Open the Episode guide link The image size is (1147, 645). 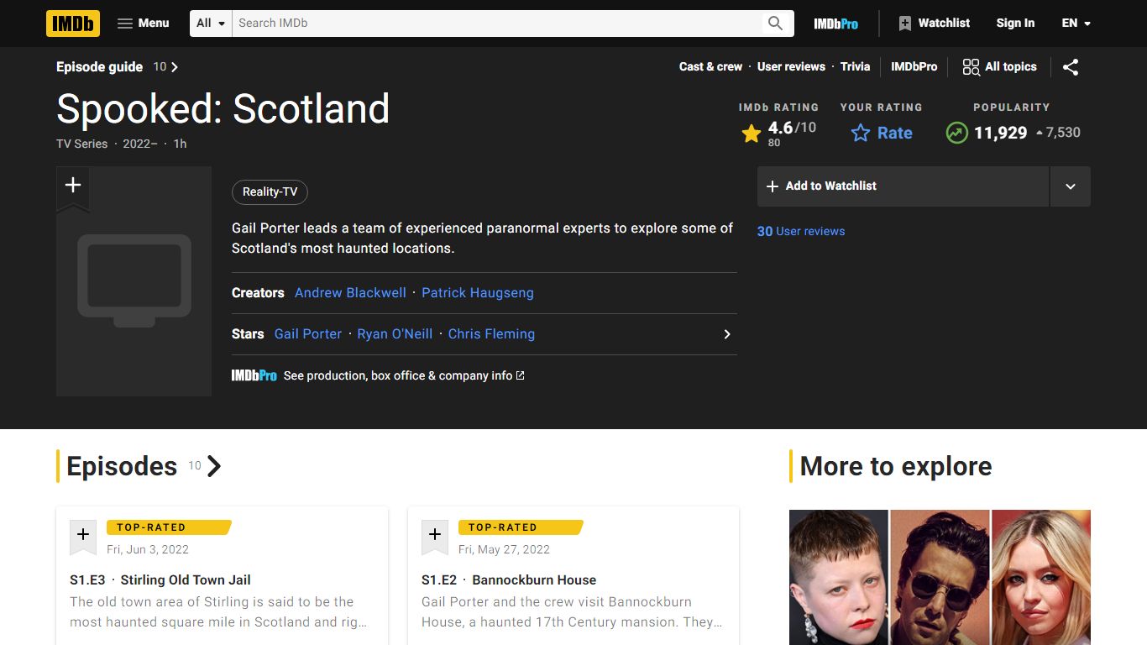click(x=99, y=67)
